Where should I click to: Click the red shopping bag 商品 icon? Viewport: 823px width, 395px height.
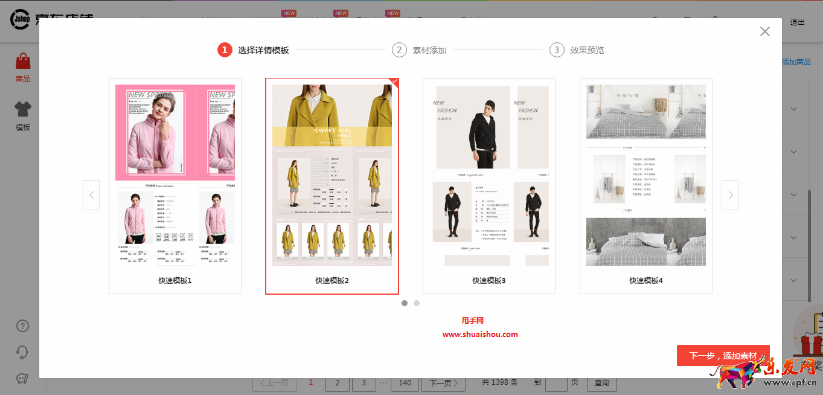[23, 62]
